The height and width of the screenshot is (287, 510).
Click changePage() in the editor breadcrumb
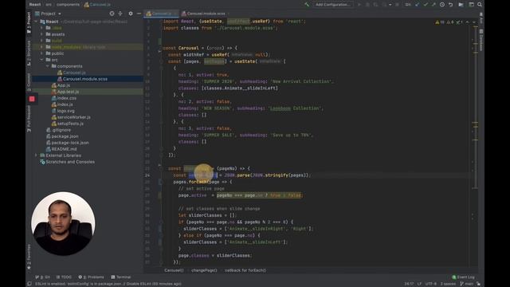[204, 270]
